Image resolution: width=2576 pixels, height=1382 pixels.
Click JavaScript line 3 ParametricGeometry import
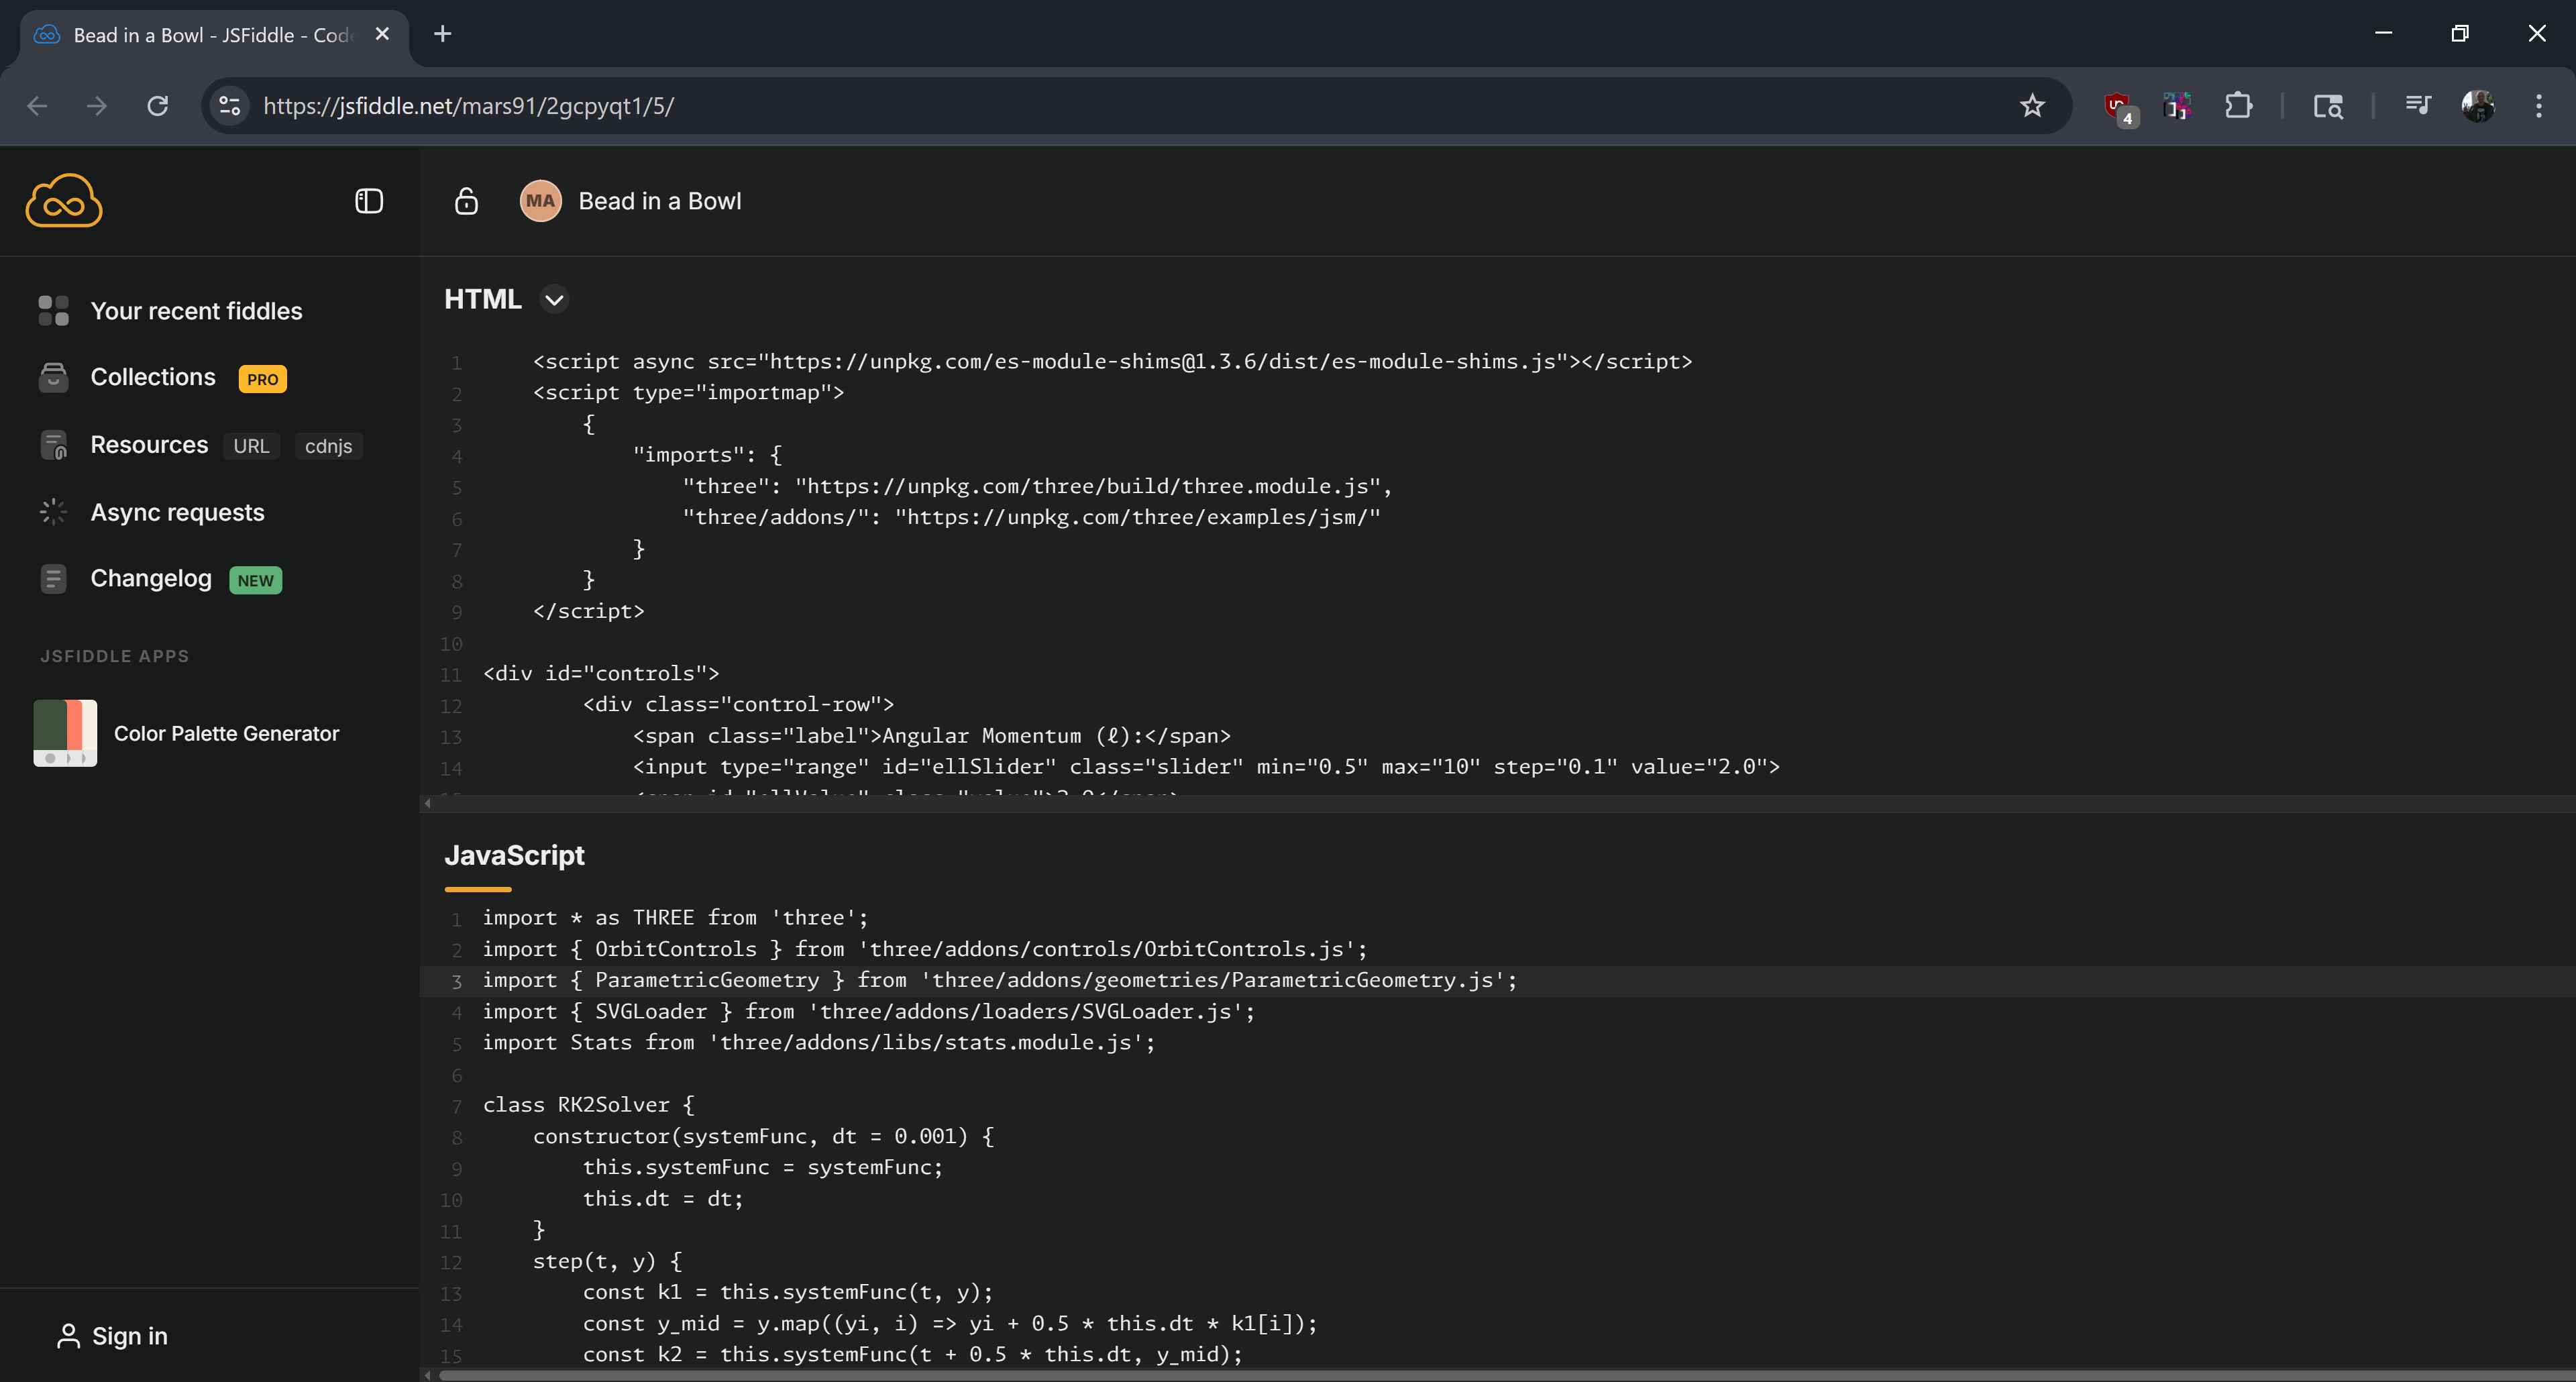coord(1000,980)
